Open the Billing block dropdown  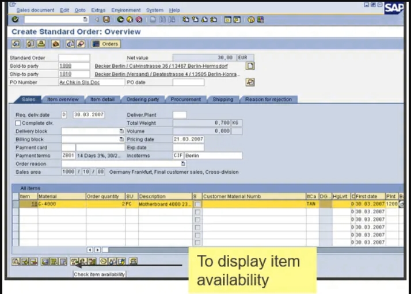point(121,139)
